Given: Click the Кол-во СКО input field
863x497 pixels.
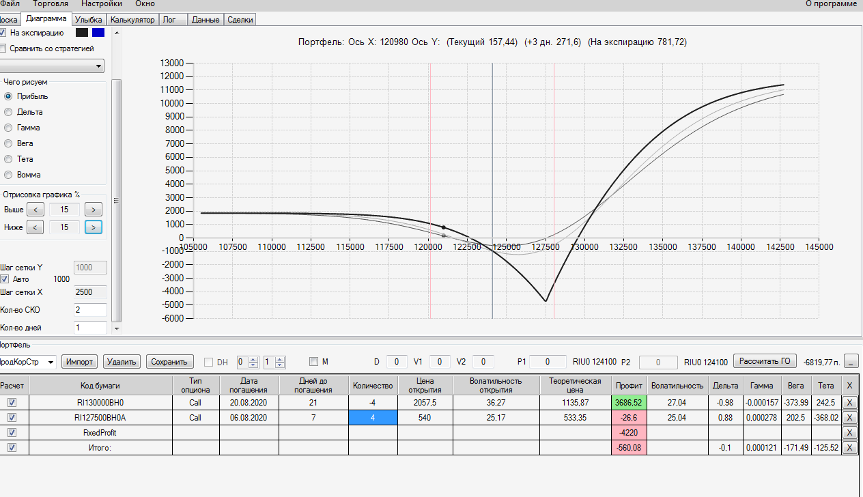Looking at the screenshot, I should tap(90, 310).
